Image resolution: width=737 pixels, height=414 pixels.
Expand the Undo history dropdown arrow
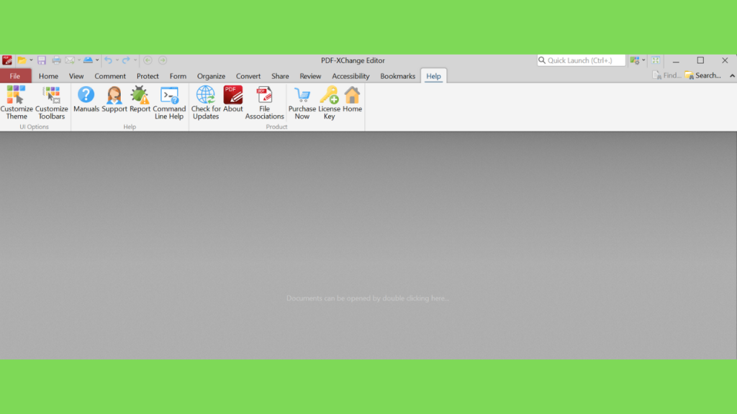click(x=117, y=60)
